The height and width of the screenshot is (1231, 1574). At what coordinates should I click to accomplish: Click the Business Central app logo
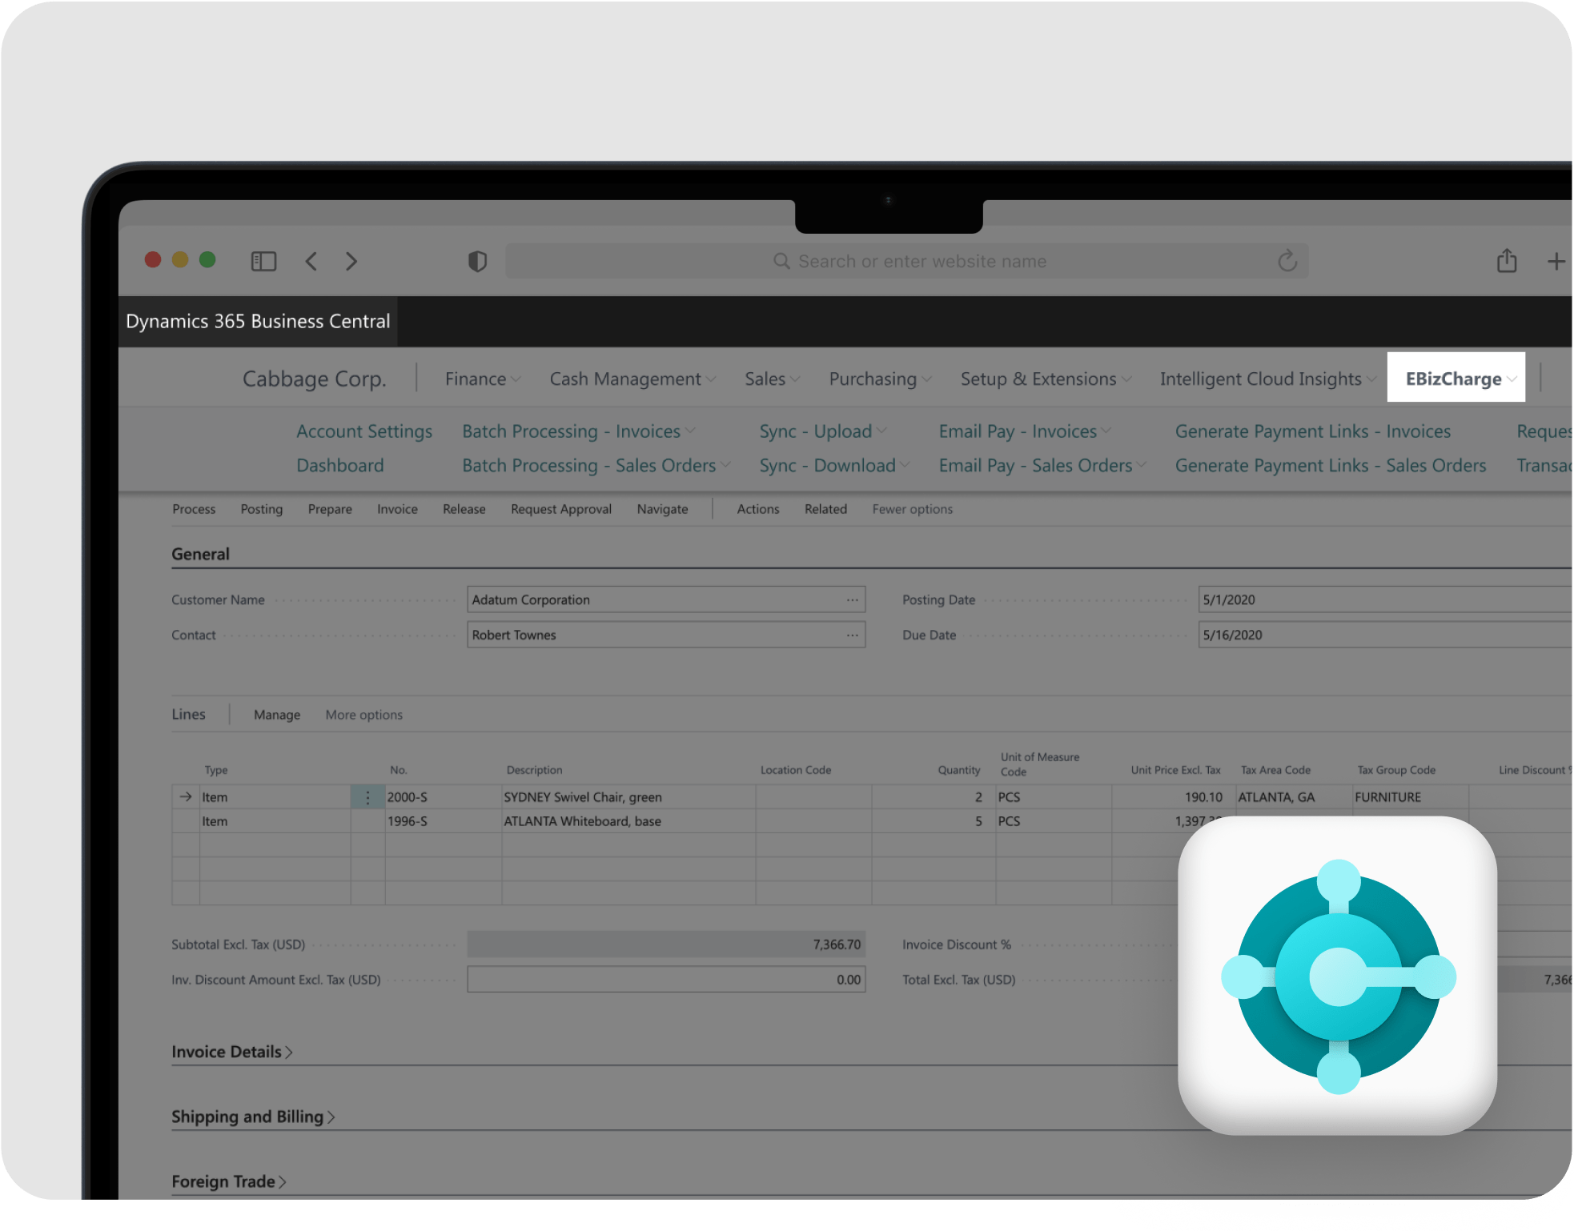point(1338,976)
